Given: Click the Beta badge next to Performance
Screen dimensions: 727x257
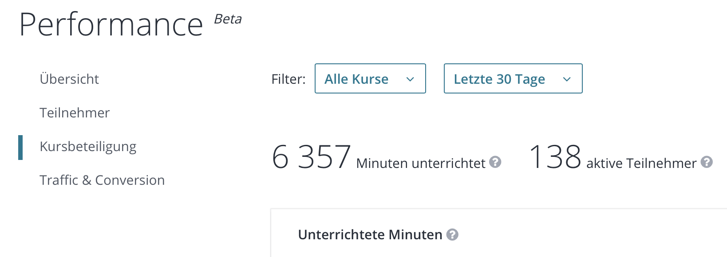Looking at the screenshot, I should click(227, 19).
